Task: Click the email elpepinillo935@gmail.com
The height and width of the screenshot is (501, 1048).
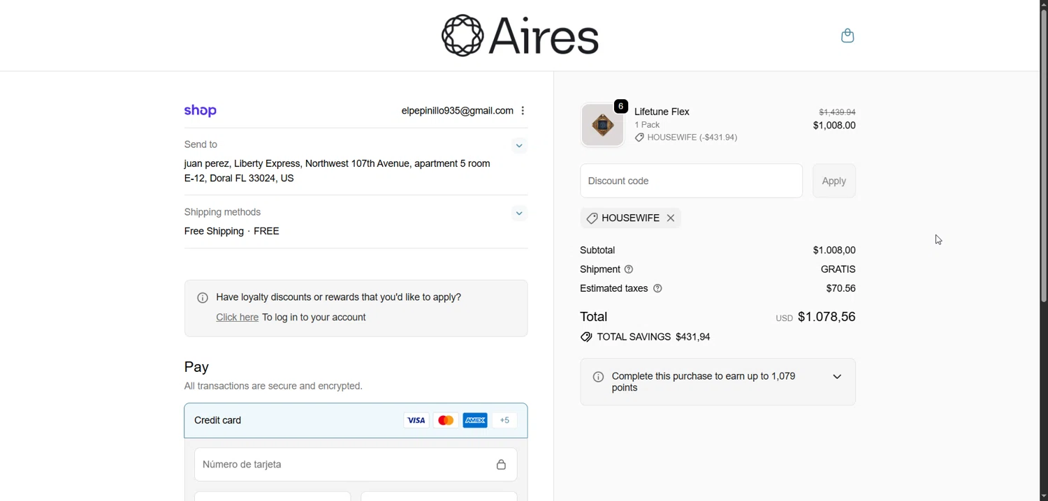Action: pos(457,111)
